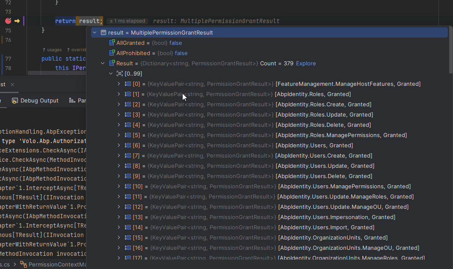Viewport: 453px width, 269px height.
Task: Click the list icon for item [6]
Action: [128, 146]
